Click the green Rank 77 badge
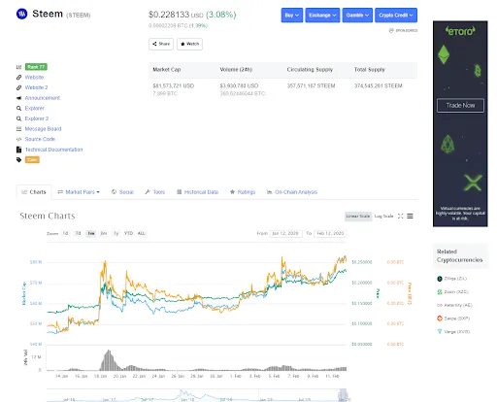This screenshot has width=497, height=402. (x=36, y=67)
